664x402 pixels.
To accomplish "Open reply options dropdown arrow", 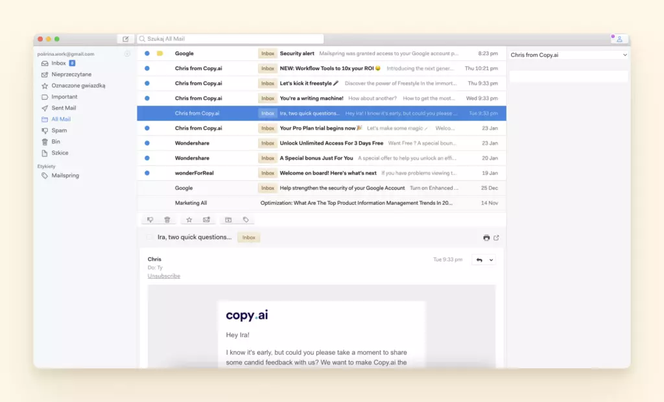I will (x=492, y=259).
